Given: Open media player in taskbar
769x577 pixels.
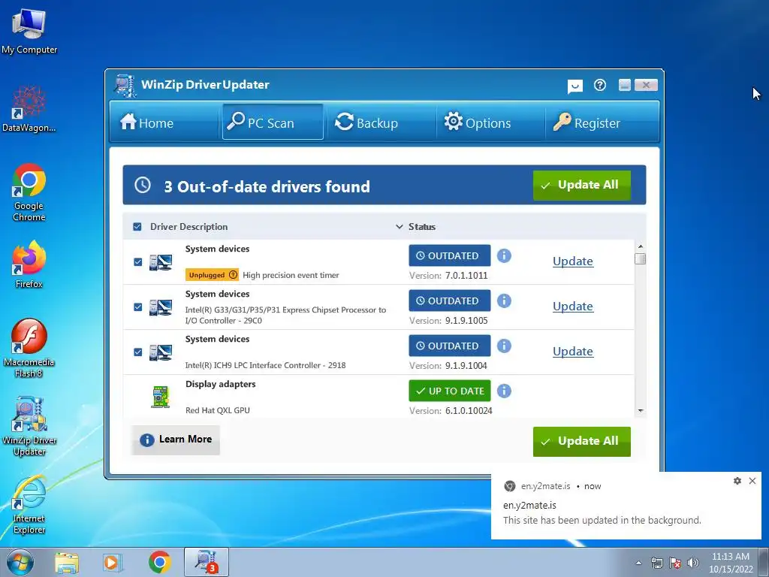Looking at the screenshot, I should 113,563.
